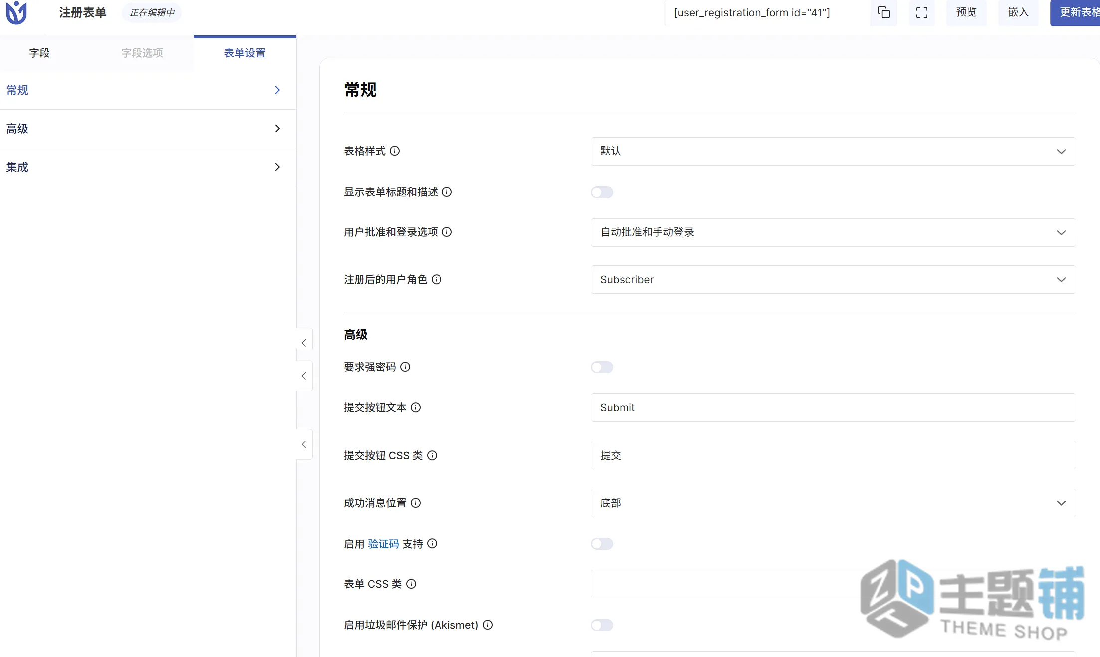
Task: Show info for 显示表单标题和描述
Action: tap(447, 192)
